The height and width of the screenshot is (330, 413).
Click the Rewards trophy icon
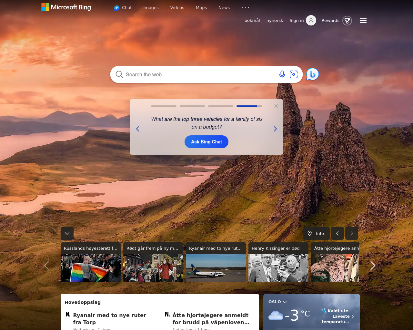pyautogui.click(x=347, y=21)
